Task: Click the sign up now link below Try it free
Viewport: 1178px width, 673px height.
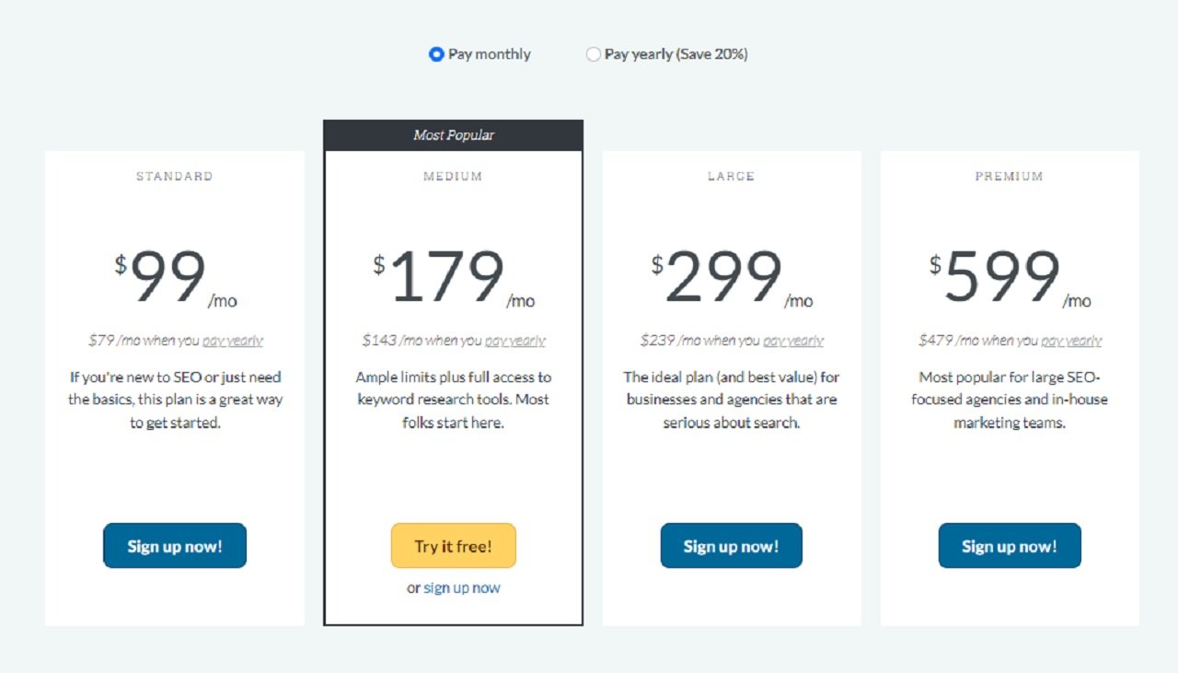Action: coord(461,587)
